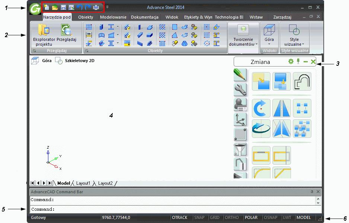Viewport: 349px width, 223px height.
Task: Print using the printer icon in title bar
Action: tap(96, 7)
